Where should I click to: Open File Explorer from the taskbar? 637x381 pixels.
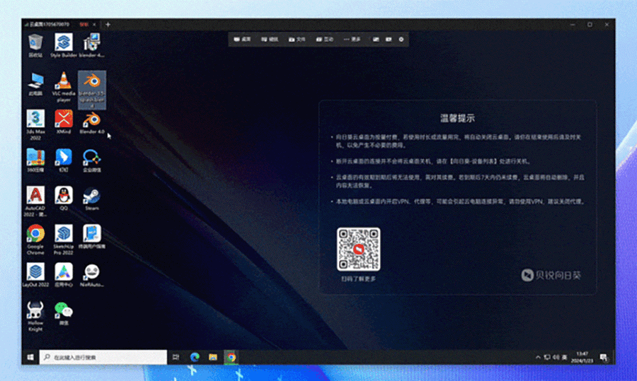[213, 357]
